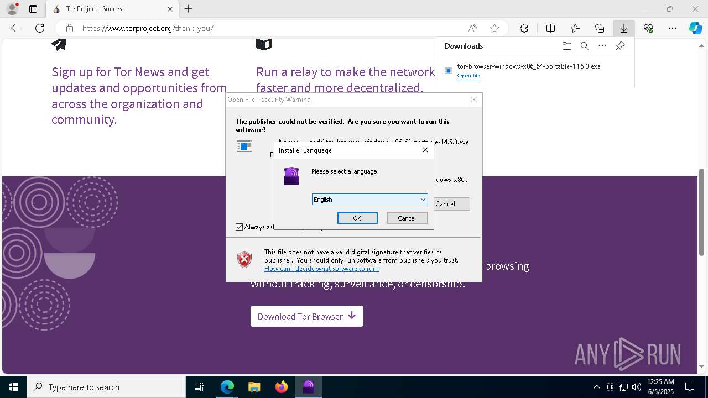Toggle split screen view icon
The height and width of the screenshot is (398, 708).
pos(550,28)
